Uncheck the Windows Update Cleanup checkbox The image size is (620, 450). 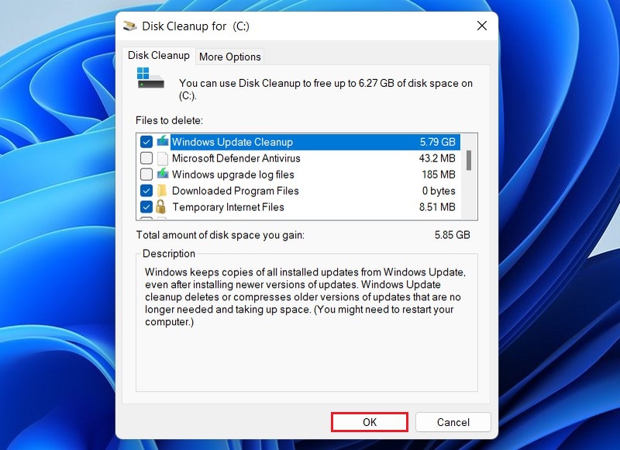coord(146,142)
